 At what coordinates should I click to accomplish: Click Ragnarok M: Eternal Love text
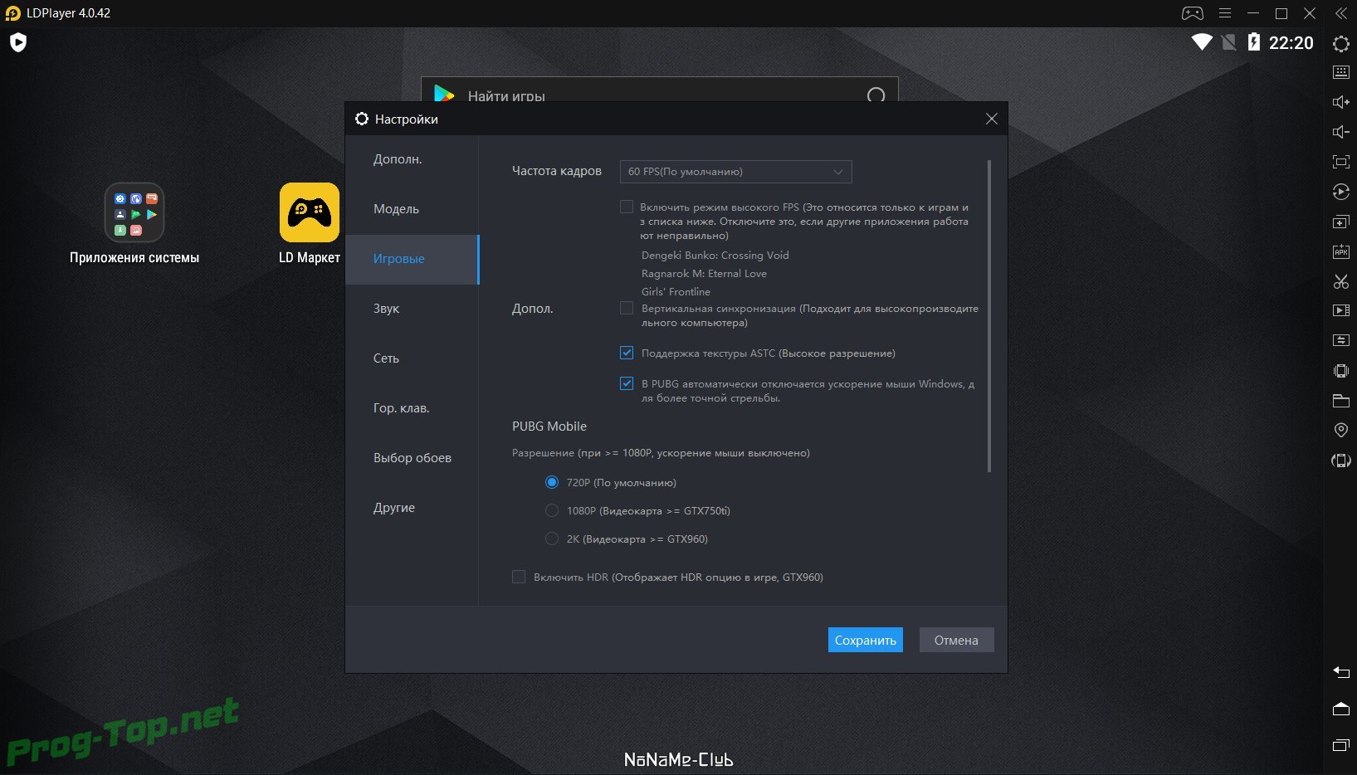(x=704, y=274)
